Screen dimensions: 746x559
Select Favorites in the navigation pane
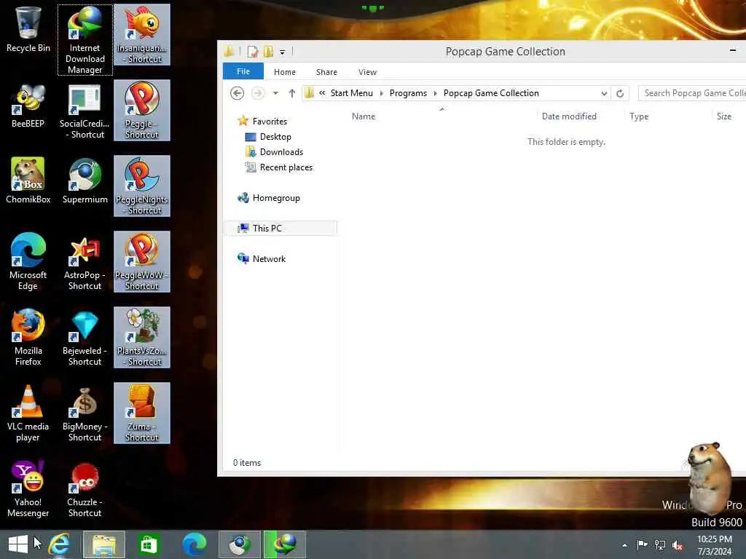[262, 122]
